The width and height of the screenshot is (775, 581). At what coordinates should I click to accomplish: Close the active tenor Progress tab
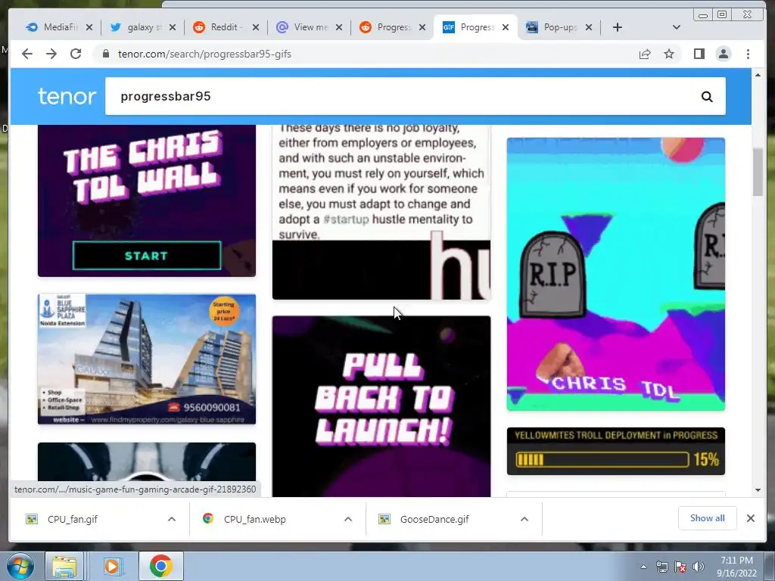pos(505,27)
